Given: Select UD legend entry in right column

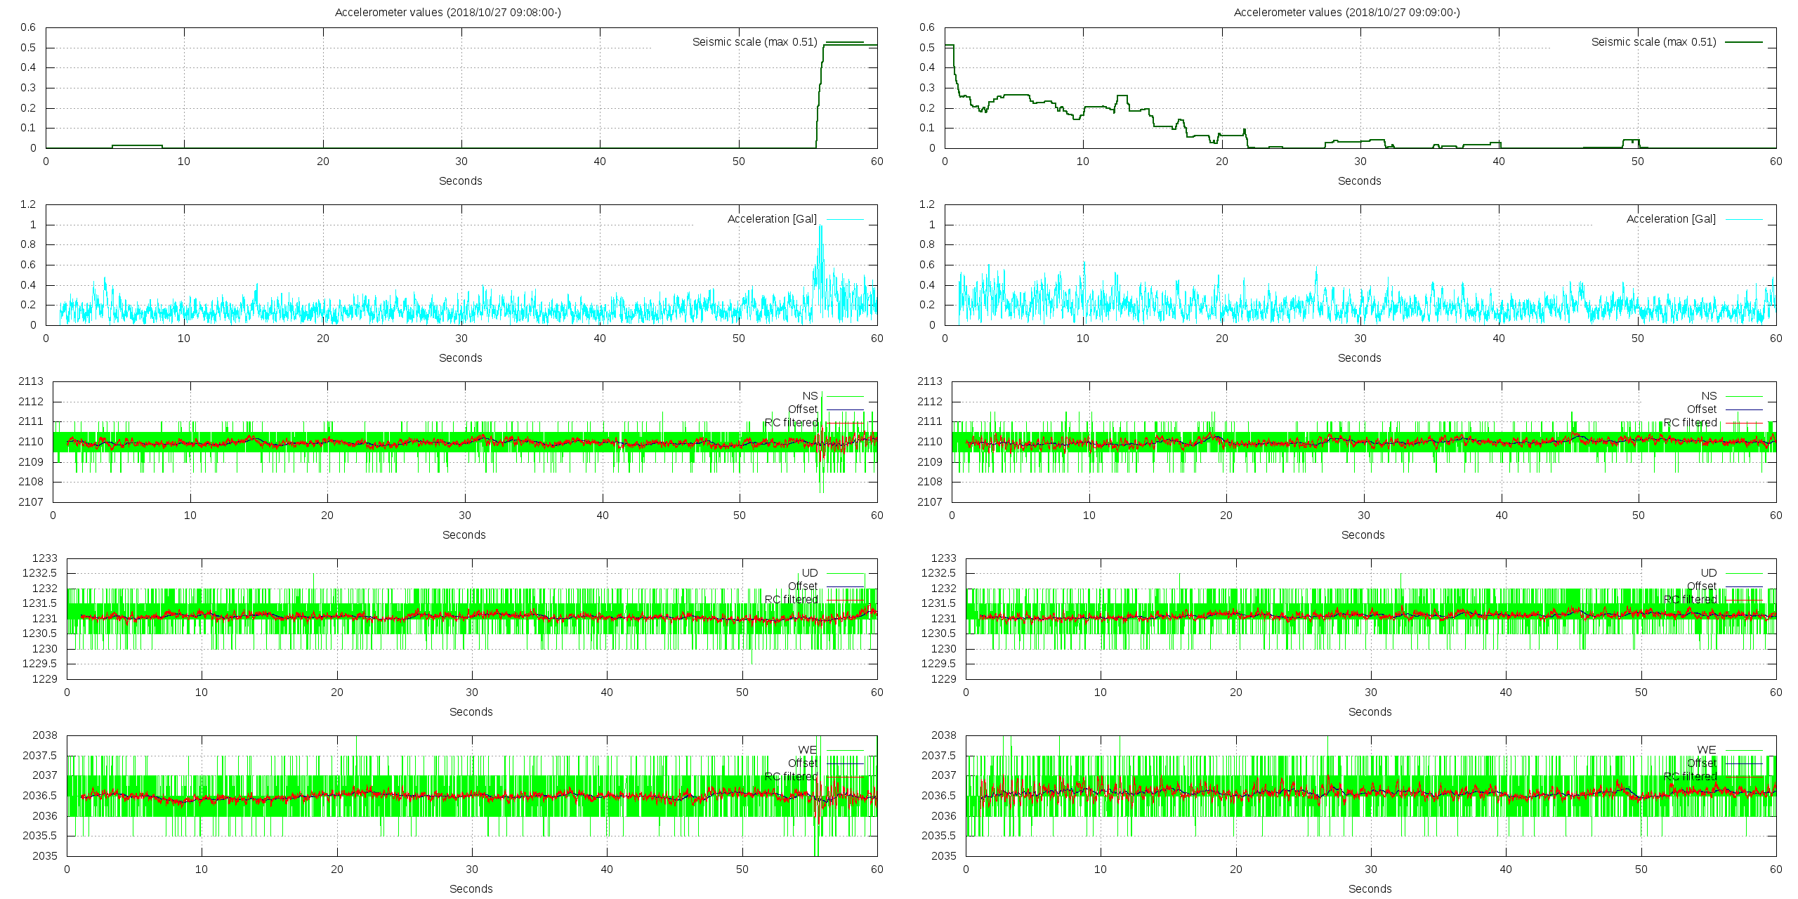Looking at the screenshot, I should [x=1708, y=573].
